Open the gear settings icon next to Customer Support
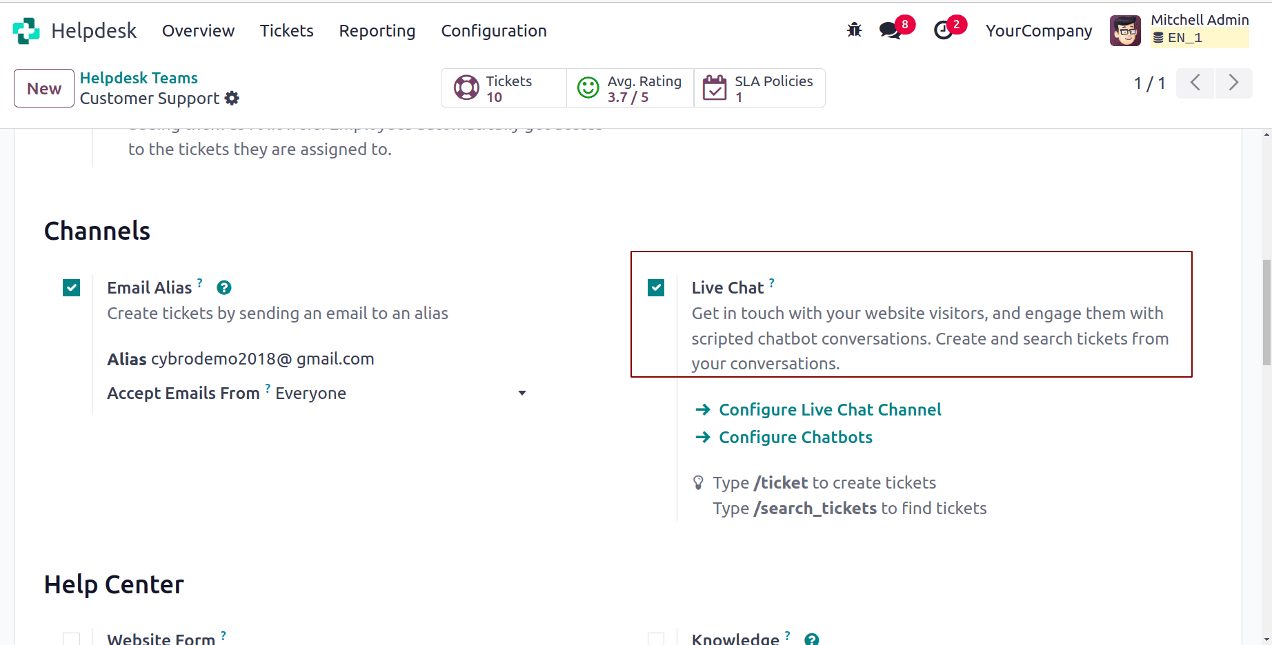The image size is (1272, 645). pos(231,98)
